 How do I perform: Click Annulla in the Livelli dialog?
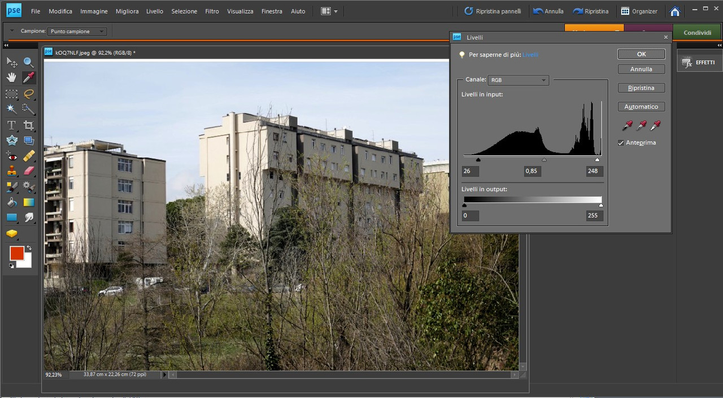coord(641,69)
